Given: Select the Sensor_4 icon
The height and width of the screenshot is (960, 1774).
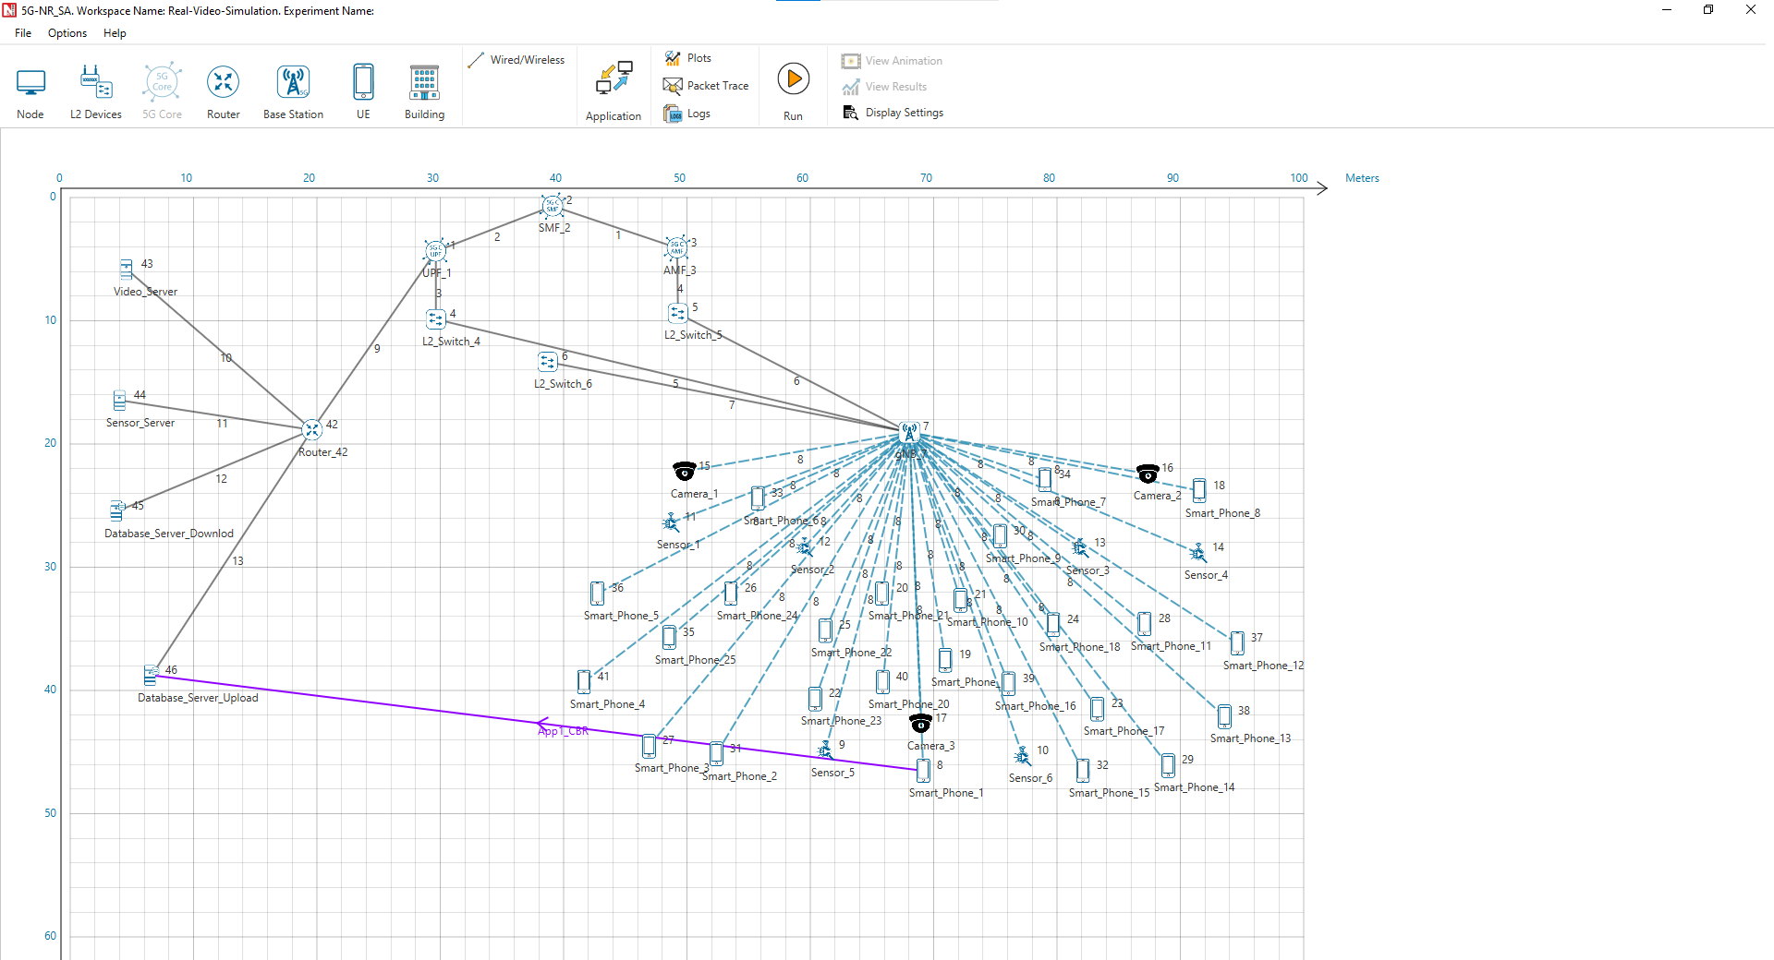Looking at the screenshot, I should [x=1198, y=553].
